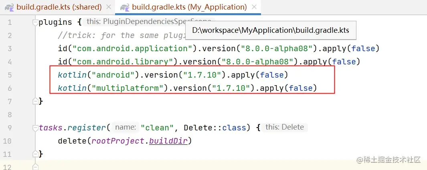427x170 pixels.
Task: Click register method on line 9
Action: [x=86, y=128]
